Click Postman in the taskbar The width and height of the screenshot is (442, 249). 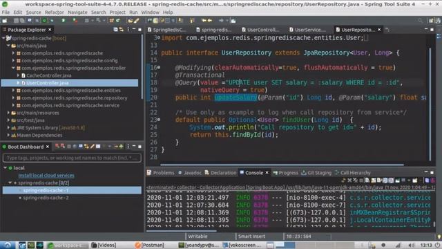tap(149, 245)
